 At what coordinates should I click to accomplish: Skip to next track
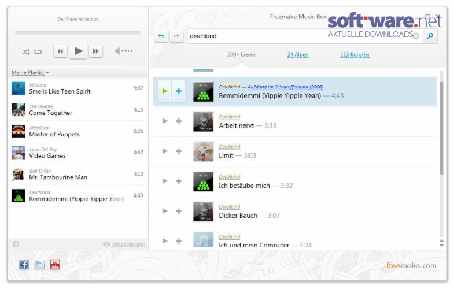click(95, 51)
